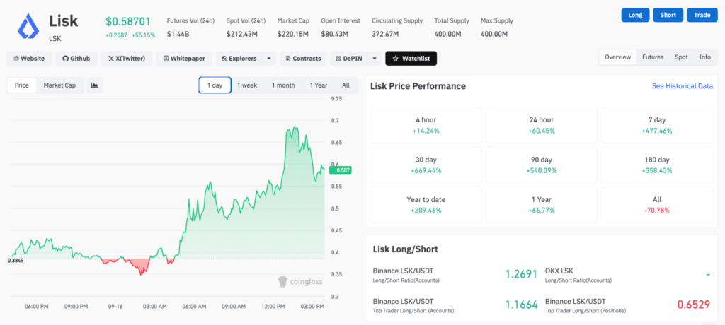
Task: Switch to the Spot tab
Action: pos(681,57)
